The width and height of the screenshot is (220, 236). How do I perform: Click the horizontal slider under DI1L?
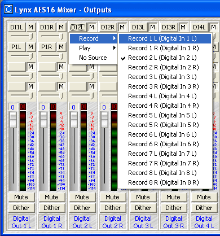click(22, 36)
